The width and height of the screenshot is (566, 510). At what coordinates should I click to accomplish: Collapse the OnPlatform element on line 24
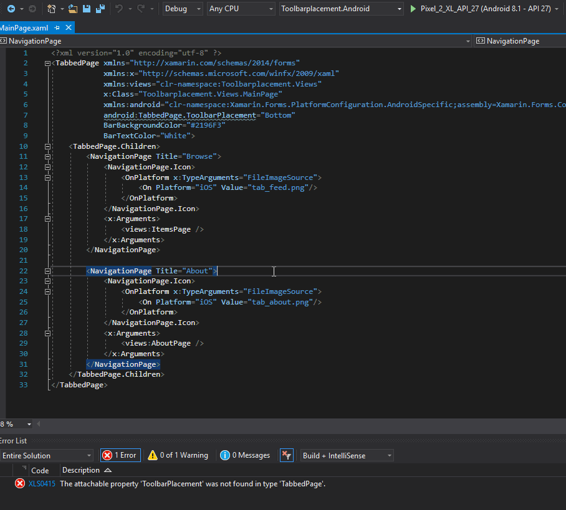tap(47, 291)
